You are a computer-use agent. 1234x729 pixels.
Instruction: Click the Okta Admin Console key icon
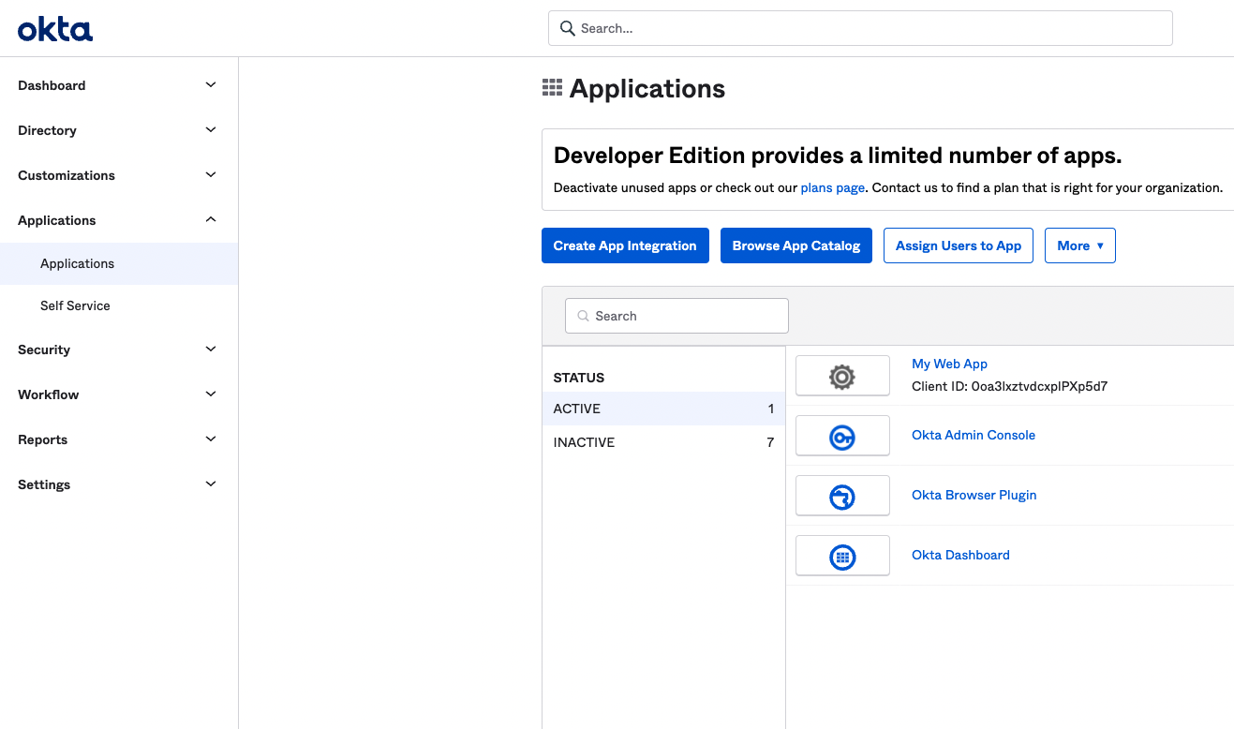pos(842,437)
